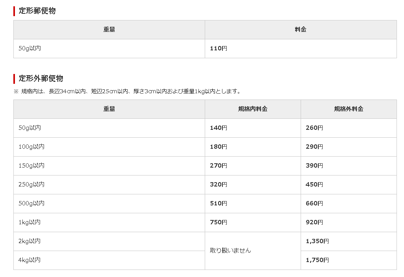
Task: Click the 1,350円 price cell
Action: click(349, 241)
